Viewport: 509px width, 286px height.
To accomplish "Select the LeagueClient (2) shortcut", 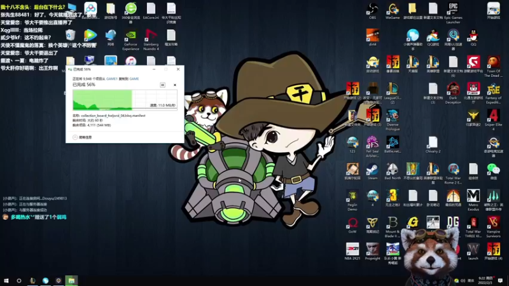I will tap(393, 89).
